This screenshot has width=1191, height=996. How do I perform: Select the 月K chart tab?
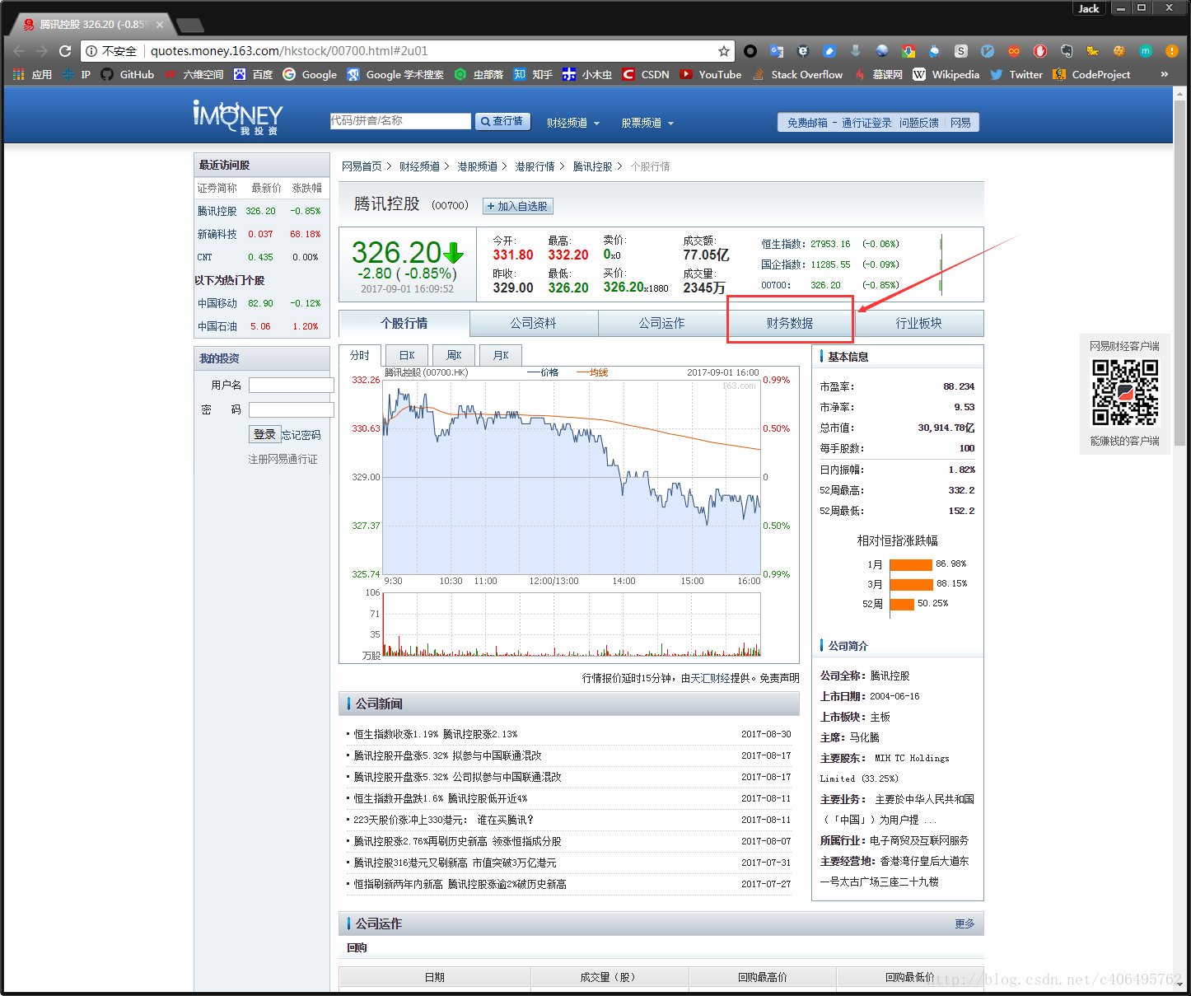click(x=501, y=355)
